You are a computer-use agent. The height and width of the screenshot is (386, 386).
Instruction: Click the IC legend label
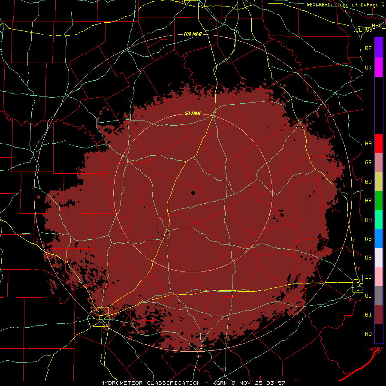(368, 277)
